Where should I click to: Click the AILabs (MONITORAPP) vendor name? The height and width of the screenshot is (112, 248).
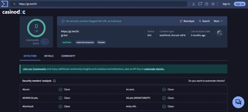(x=138, y=98)
